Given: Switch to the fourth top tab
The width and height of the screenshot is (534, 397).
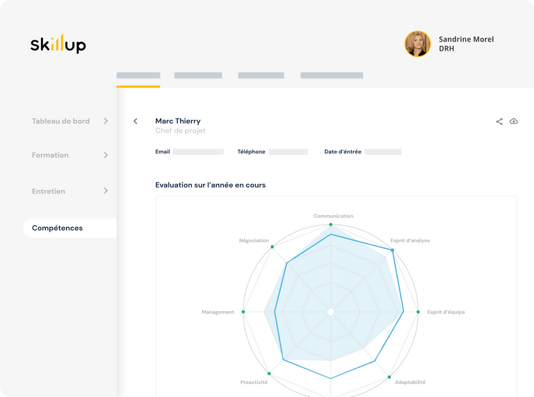Looking at the screenshot, I should pos(332,76).
